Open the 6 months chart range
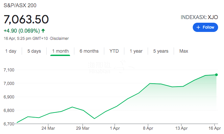 (89, 51)
